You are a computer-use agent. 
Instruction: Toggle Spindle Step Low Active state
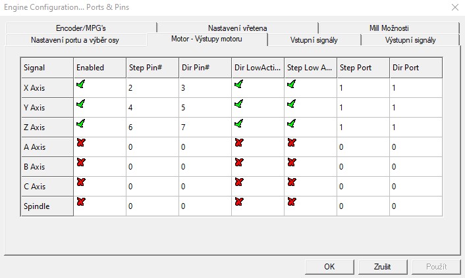[x=292, y=201]
